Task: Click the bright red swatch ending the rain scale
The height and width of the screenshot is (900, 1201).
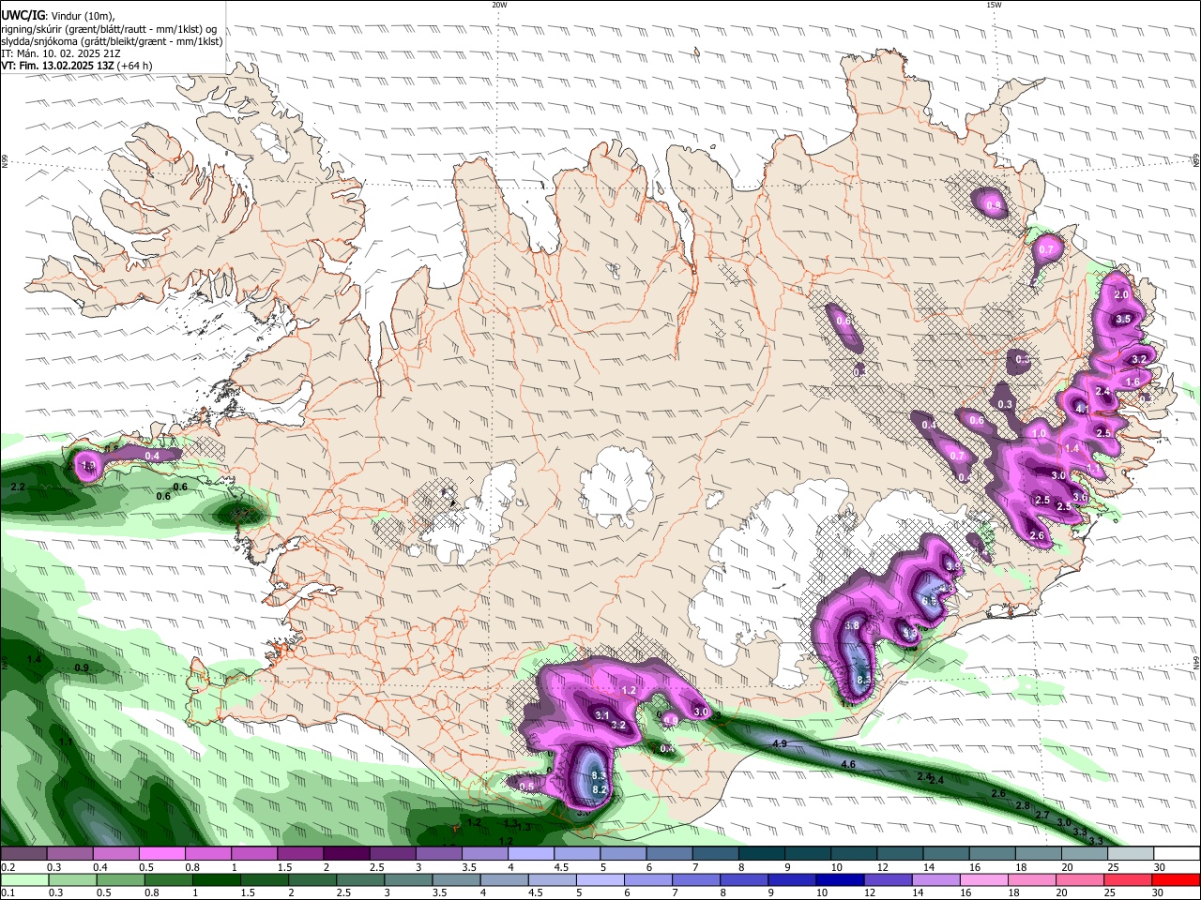Action: [x=1178, y=880]
